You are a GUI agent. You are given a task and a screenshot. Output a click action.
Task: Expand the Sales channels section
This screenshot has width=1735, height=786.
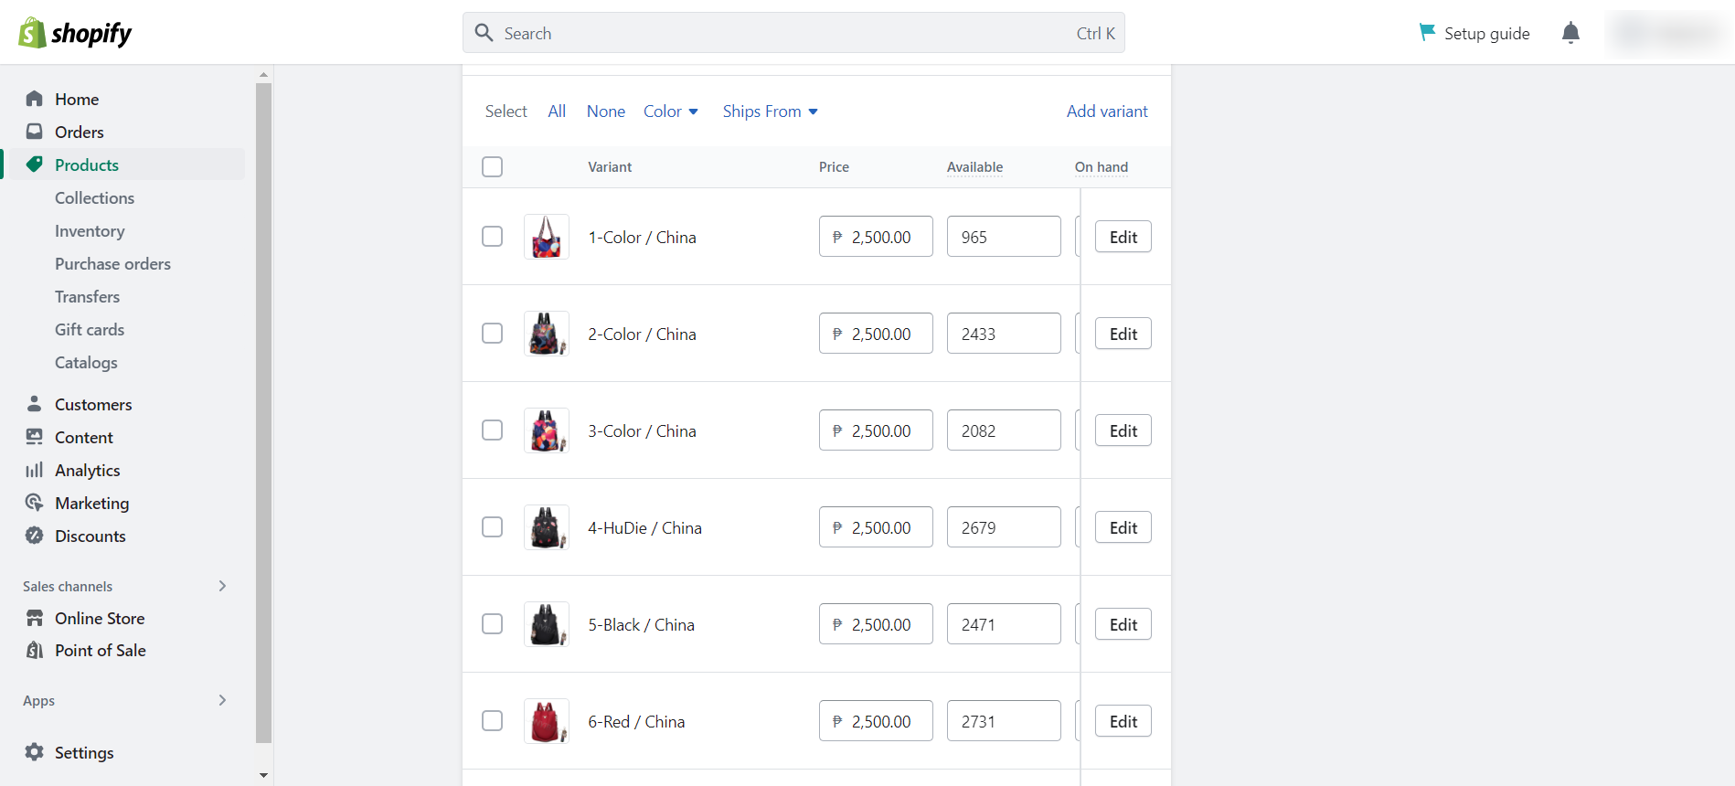(x=222, y=586)
